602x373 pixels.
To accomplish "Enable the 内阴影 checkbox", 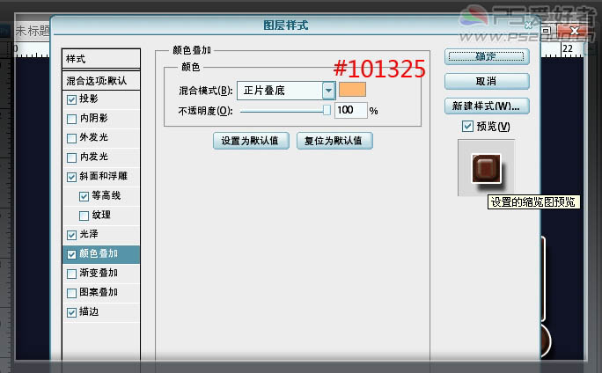I will pyautogui.click(x=71, y=119).
